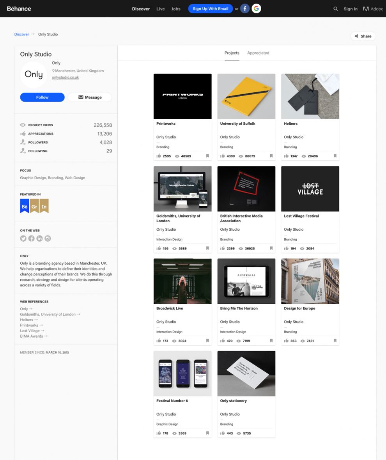Viewport: 386px width, 460px height.
Task: Click thumbs-up icon on Printworks card
Action: [x=159, y=156]
